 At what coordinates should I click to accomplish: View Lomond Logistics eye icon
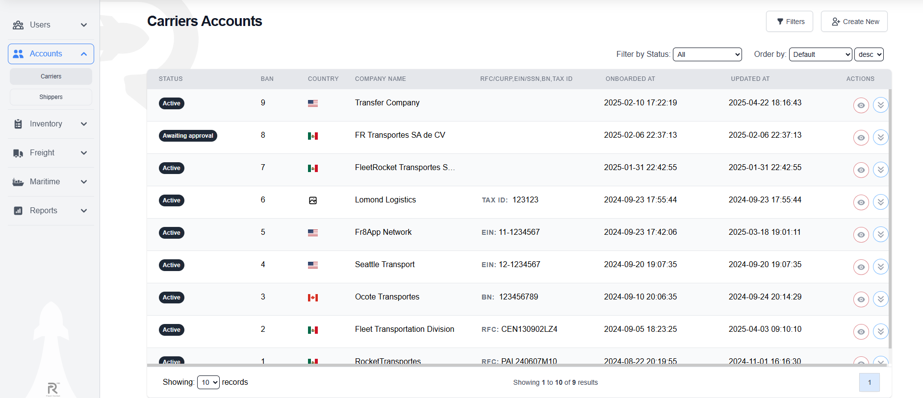(x=861, y=202)
